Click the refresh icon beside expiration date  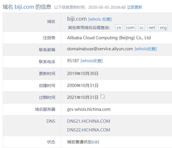pyautogui.click(x=103, y=97)
